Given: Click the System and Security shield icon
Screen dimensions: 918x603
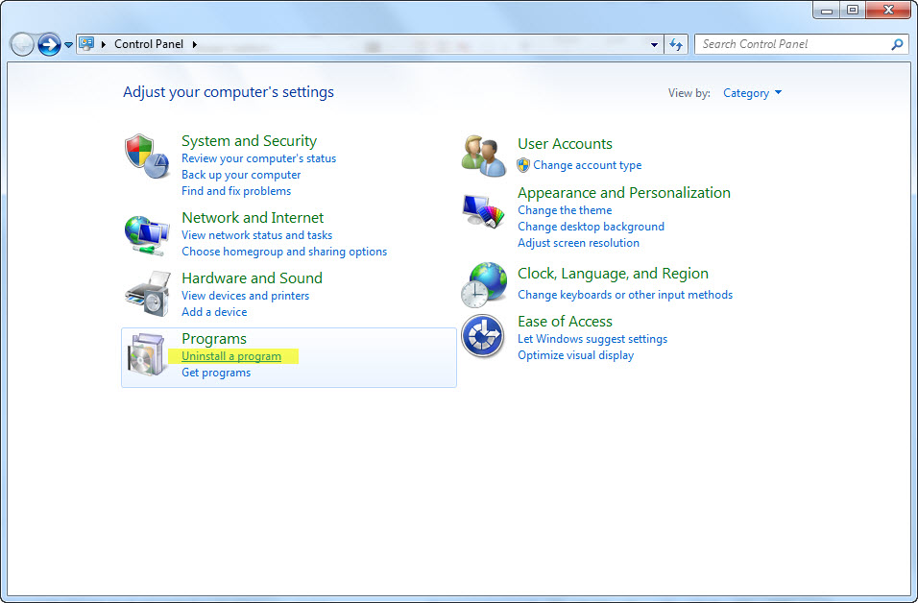Looking at the screenshot, I should 147,156.
